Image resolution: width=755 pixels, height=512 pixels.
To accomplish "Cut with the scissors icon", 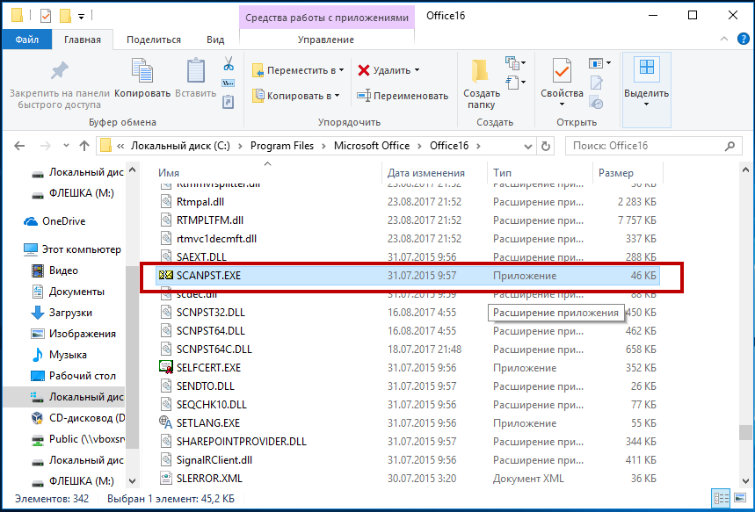I will pos(229,63).
